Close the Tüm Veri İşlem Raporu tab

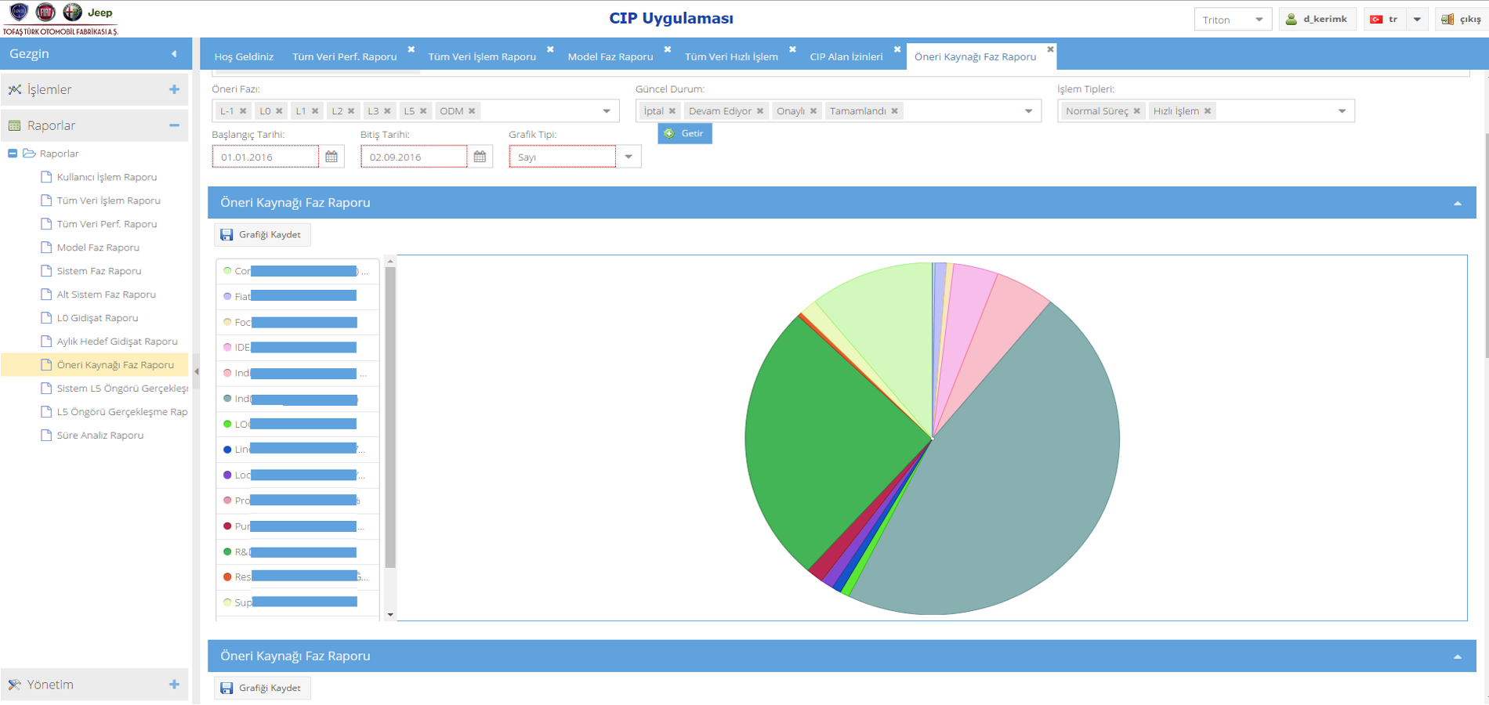click(x=550, y=49)
